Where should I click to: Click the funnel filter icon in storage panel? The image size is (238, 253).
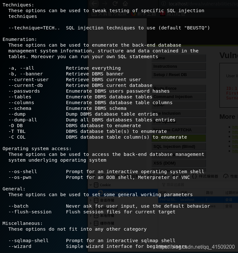click(x=164, y=185)
